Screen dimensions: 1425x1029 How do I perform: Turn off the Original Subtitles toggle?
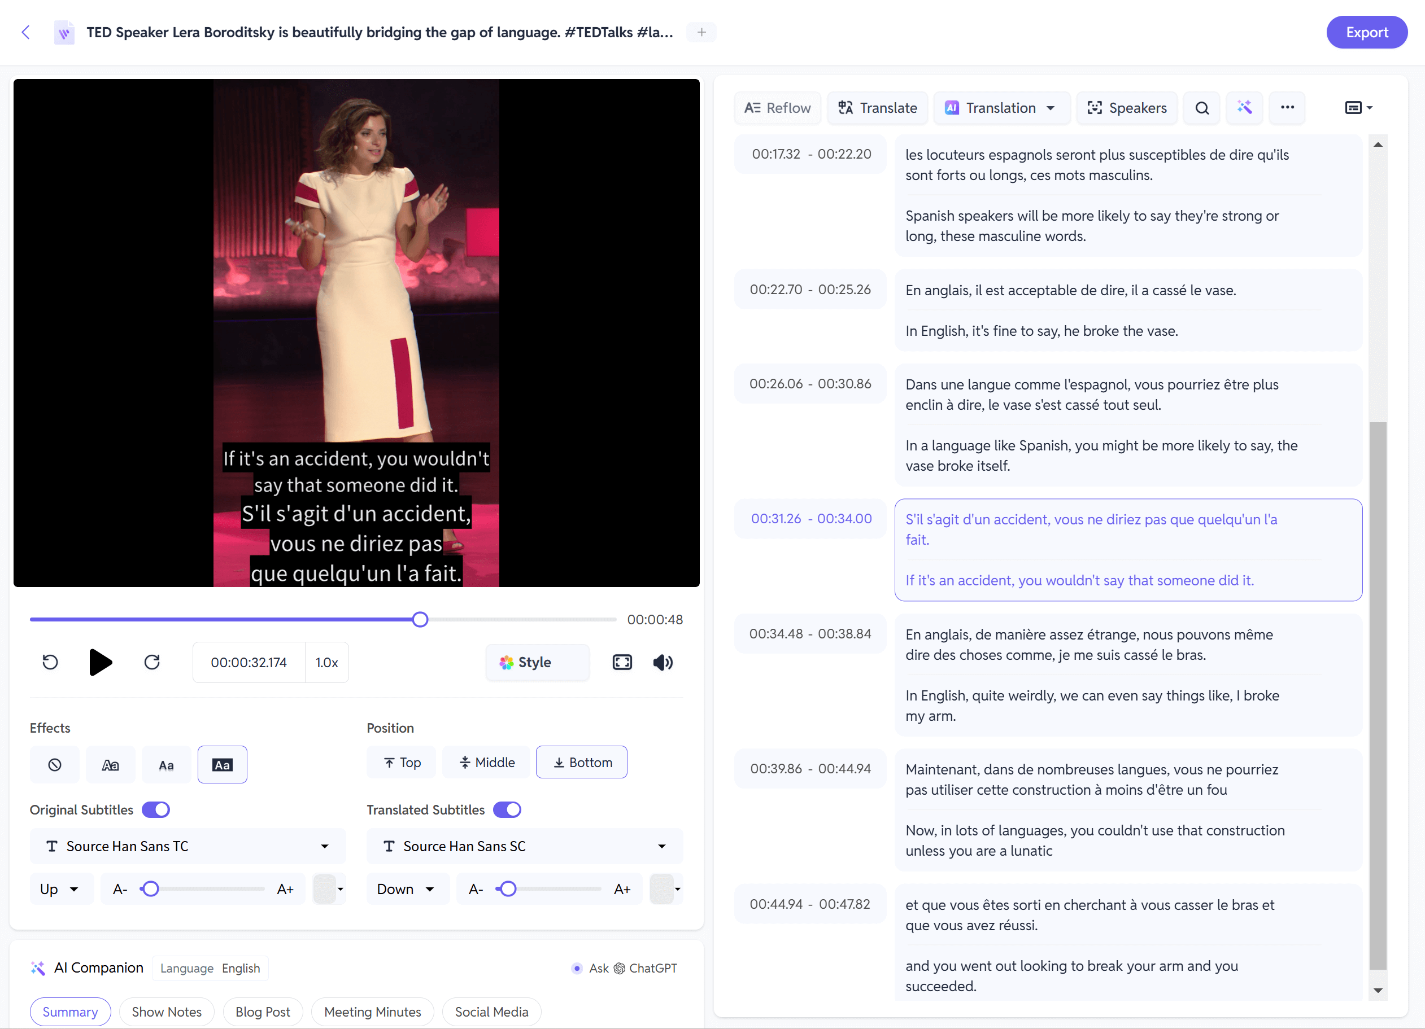156,810
